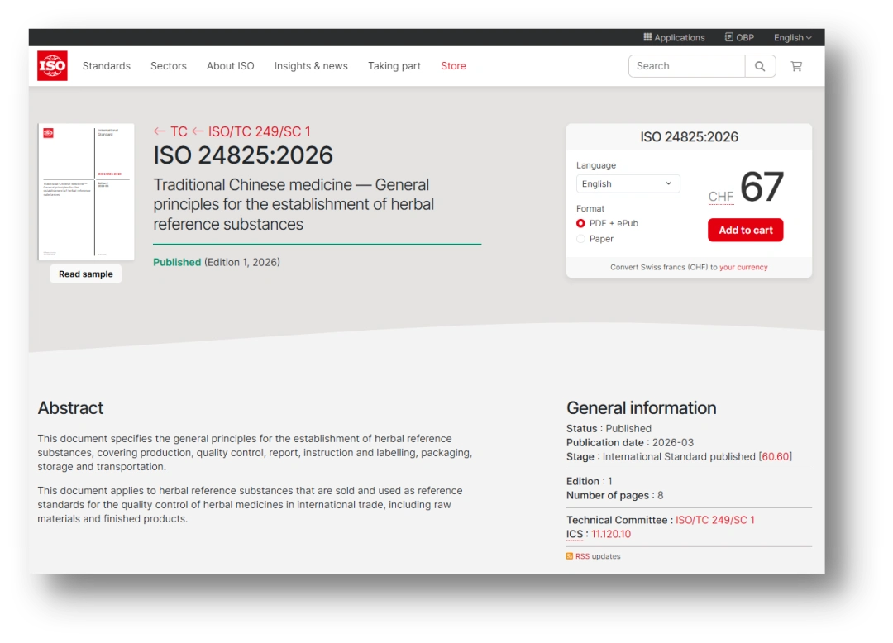The height and width of the screenshot is (643, 893).
Task: Open stage code 60.60 link
Action: click(x=776, y=456)
